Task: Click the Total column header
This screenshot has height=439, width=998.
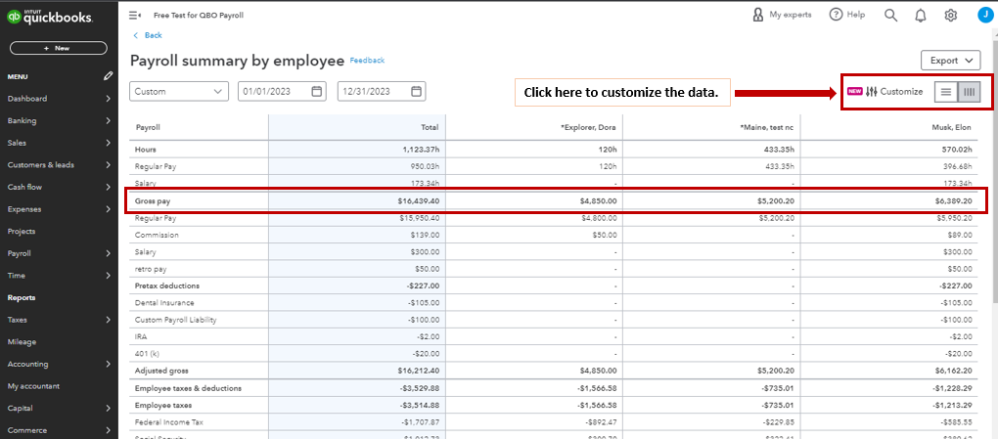Action: 429,127
